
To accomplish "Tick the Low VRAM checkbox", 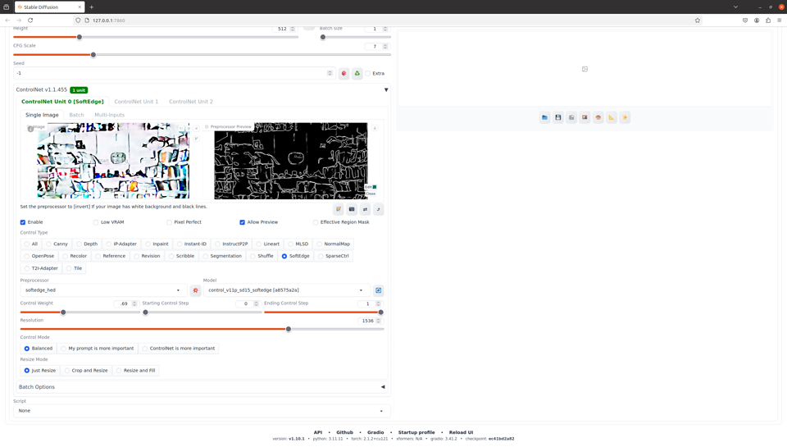I will point(96,222).
